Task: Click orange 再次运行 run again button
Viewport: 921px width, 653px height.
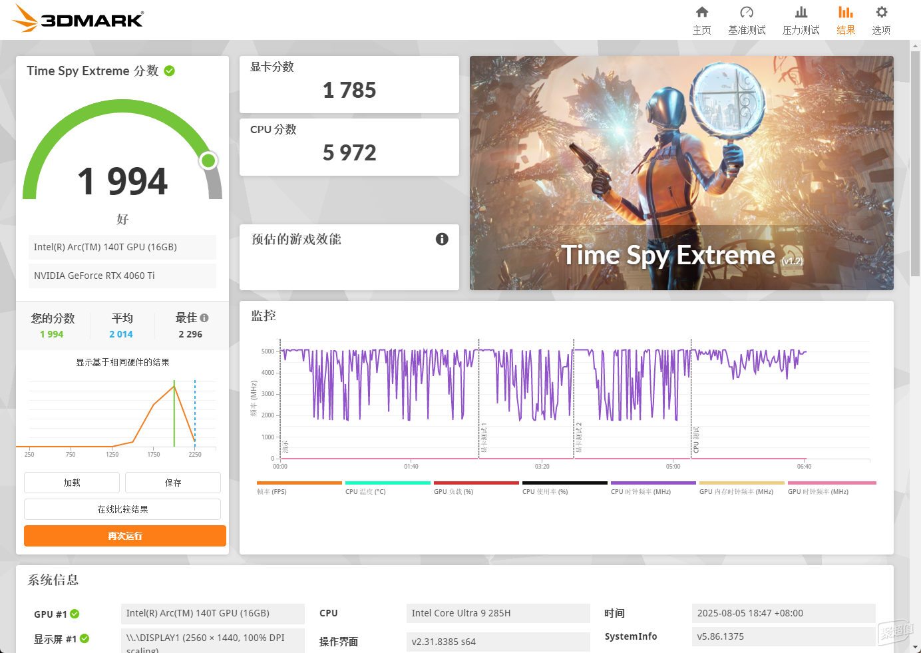Action: pyautogui.click(x=125, y=536)
